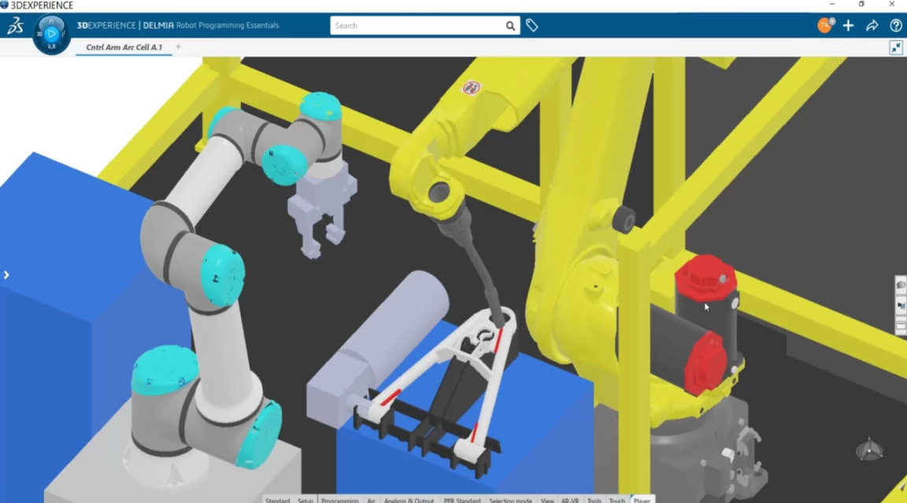
Task: Open the tag search icon
Action: [532, 26]
